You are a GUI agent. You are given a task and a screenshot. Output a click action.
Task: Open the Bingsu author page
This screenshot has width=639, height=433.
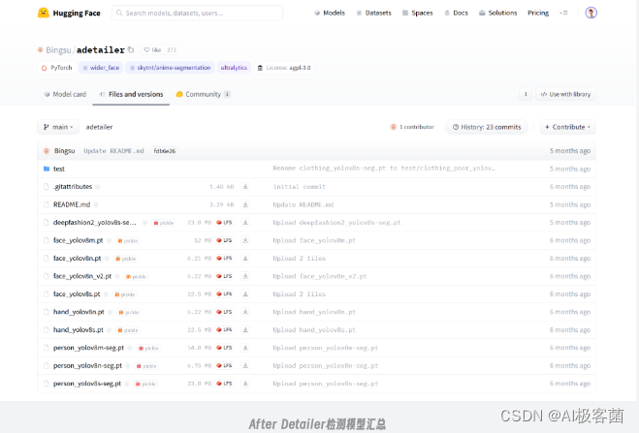pos(58,50)
